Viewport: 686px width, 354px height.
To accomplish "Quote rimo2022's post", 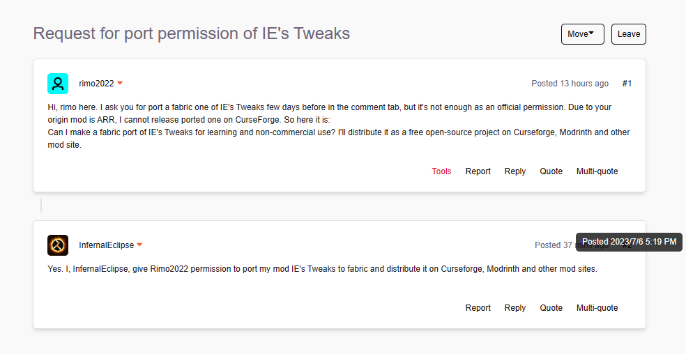I will (x=551, y=171).
